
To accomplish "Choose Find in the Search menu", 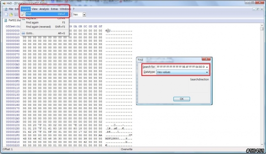I will 45,14.
